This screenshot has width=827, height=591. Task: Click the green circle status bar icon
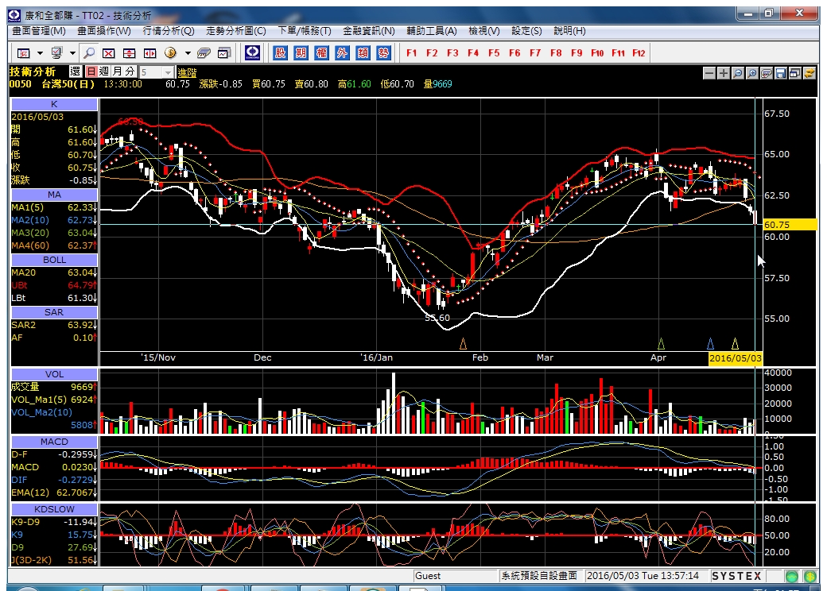pos(791,576)
